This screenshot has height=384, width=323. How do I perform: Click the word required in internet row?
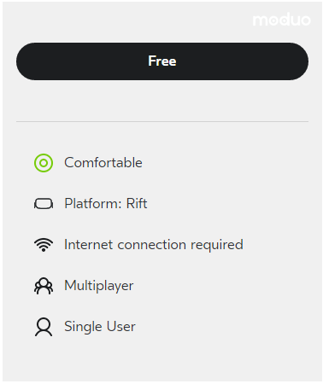(217, 245)
